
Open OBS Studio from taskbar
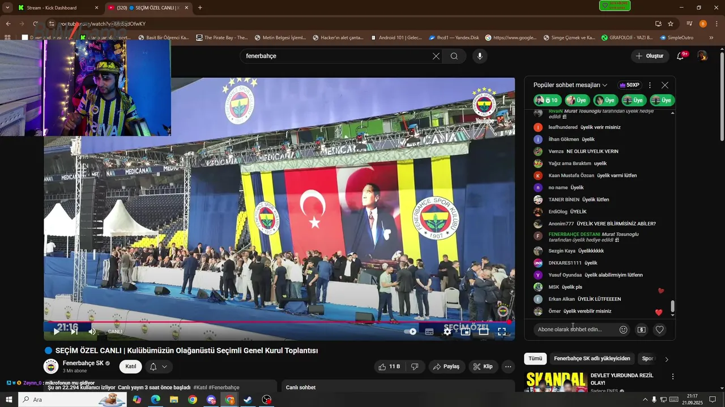pos(267,400)
